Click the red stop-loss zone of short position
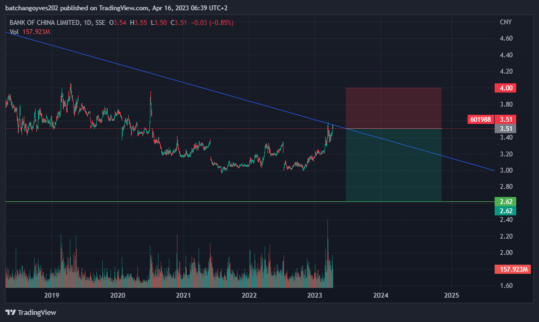Viewport: 539px width, 322px height. coord(393,108)
